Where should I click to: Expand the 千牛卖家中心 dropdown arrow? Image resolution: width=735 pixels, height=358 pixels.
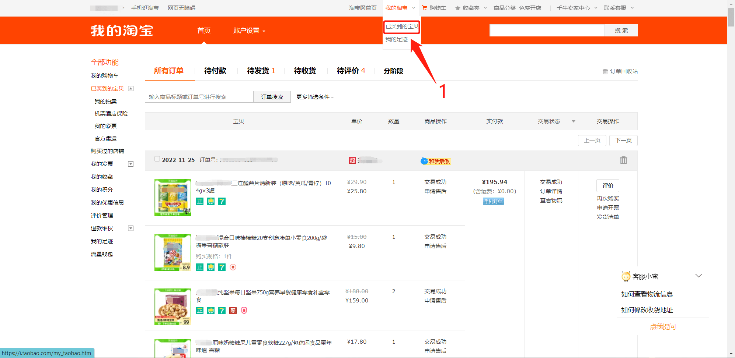click(596, 8)
